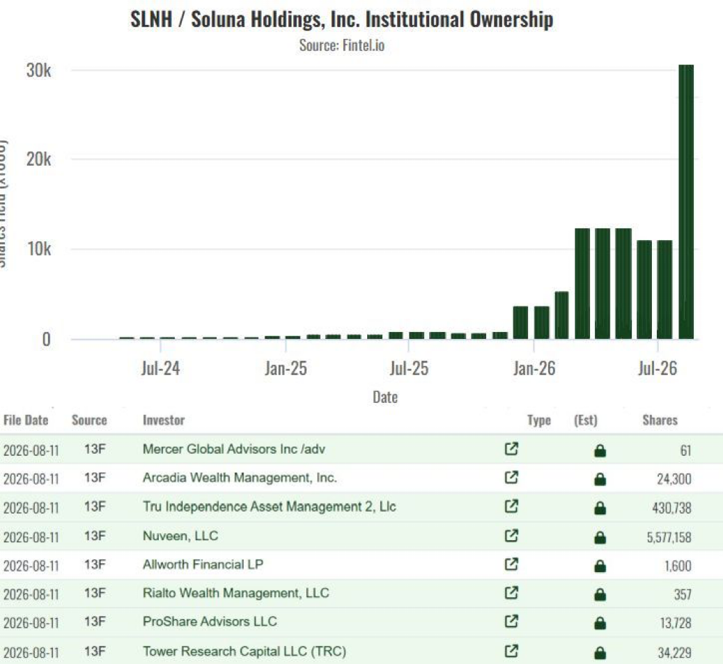Open external link icon for Tru Independence Asset Management
The image size is (723, 664).
click(x=511, y=506)
